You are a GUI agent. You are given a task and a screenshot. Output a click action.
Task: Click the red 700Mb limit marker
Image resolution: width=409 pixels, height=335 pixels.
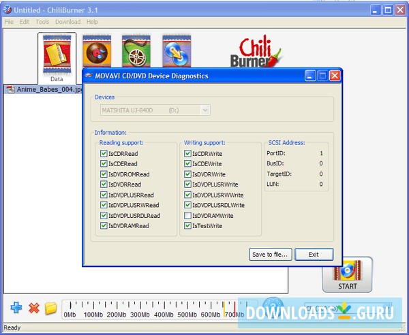(234, 309)
